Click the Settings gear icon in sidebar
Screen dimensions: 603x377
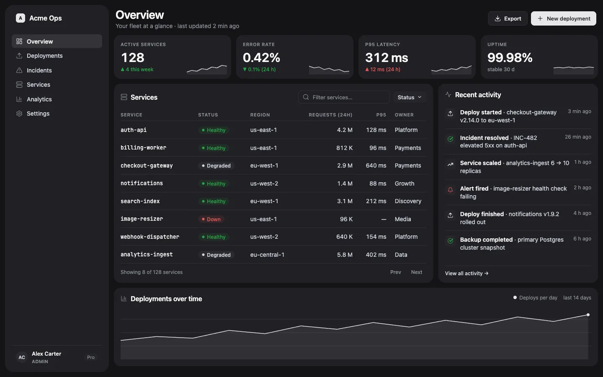(19, 114)
